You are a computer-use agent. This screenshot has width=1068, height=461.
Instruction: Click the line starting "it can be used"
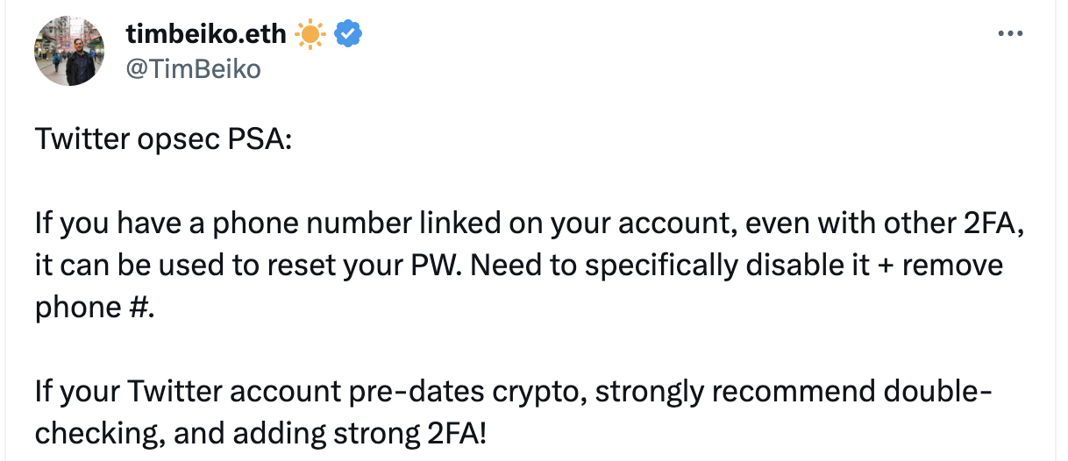pos(518,266)
